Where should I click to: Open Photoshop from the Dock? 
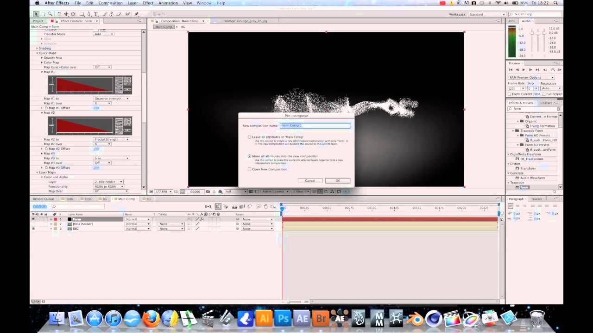[283, 319]
